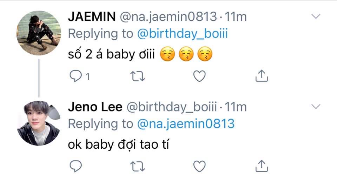Screen dimensions: 337x181
Task: Open Jeno Lee's profile picture
Action: (x=39, y=123)
